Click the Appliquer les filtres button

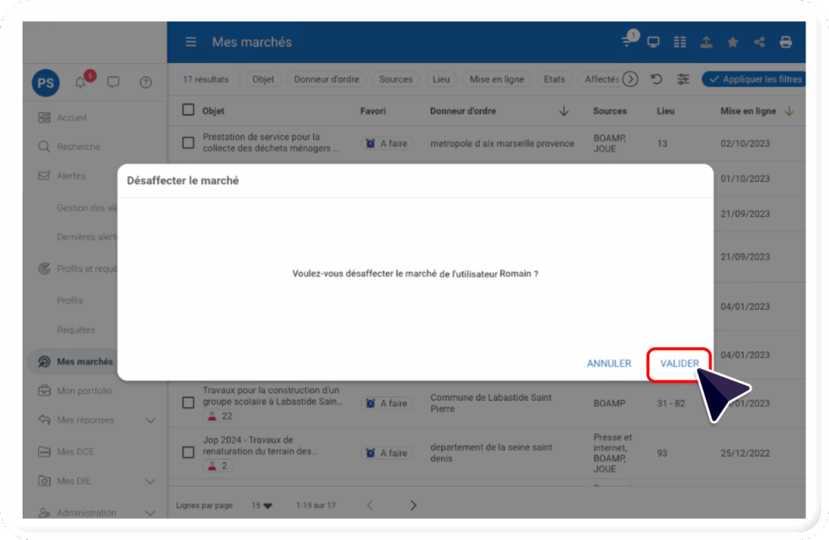754,79
